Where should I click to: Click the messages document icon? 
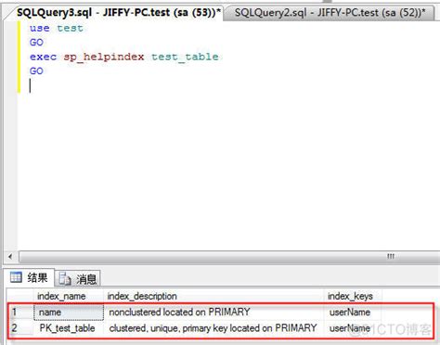pos(65,279)
